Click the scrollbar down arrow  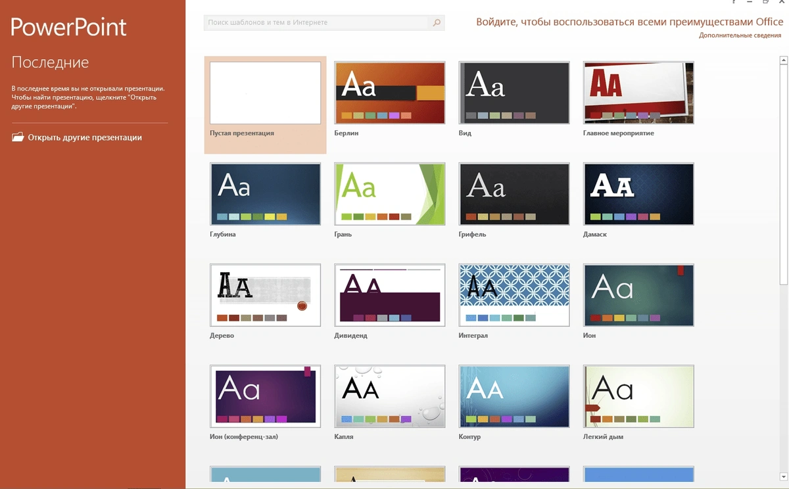point(784,476)
